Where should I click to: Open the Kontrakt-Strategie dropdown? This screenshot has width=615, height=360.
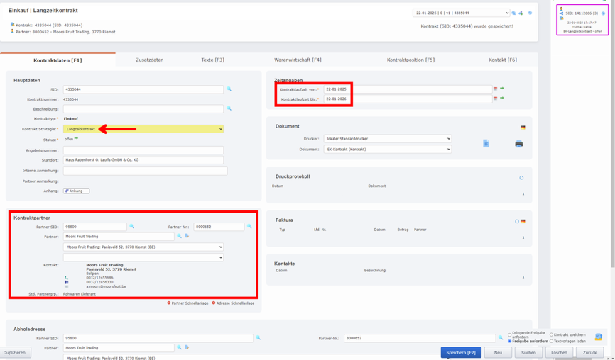(x=143, y=129)
